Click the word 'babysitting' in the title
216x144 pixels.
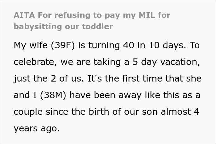[x=38, y=27]
